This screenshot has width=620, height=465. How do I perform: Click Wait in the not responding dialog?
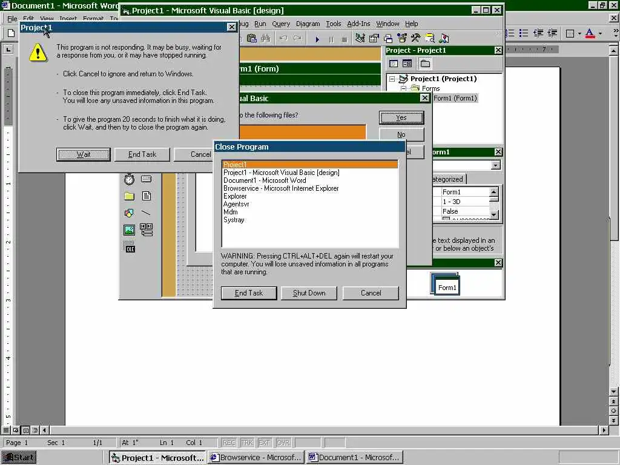pyautogui.click(x=84, y=154)
